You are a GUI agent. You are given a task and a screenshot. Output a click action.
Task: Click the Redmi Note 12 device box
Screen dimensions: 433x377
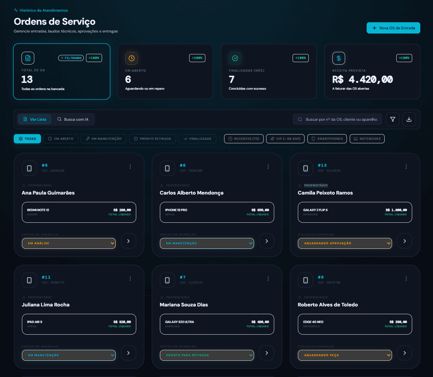coord(79,212)
